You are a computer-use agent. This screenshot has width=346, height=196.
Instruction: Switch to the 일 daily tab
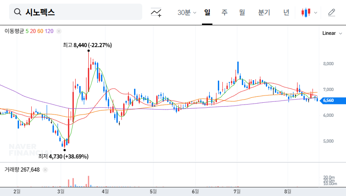tap(207, 12)
